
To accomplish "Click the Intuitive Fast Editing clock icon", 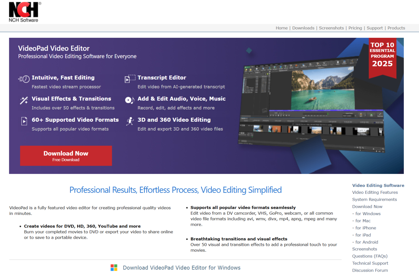I will (x=24, y=79).
